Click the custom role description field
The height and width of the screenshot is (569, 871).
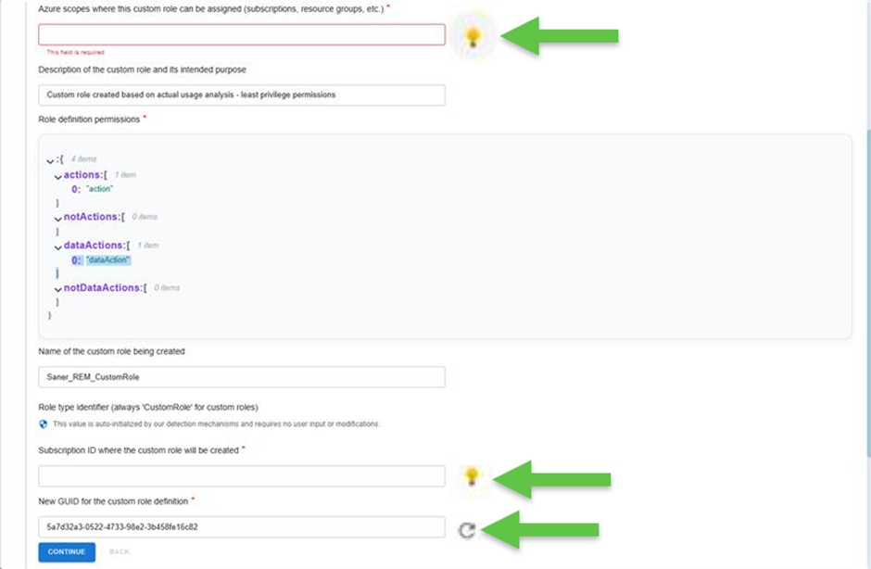(x=241, y=95)
